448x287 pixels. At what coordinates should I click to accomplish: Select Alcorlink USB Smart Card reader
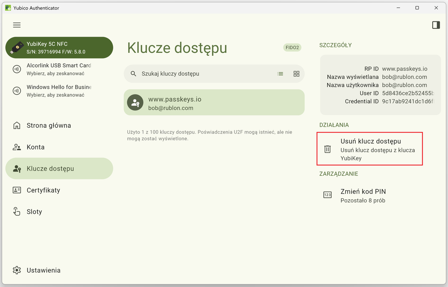59,69
